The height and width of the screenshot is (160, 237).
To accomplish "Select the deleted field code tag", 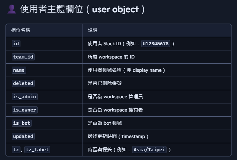I will [x=23, y=83].
